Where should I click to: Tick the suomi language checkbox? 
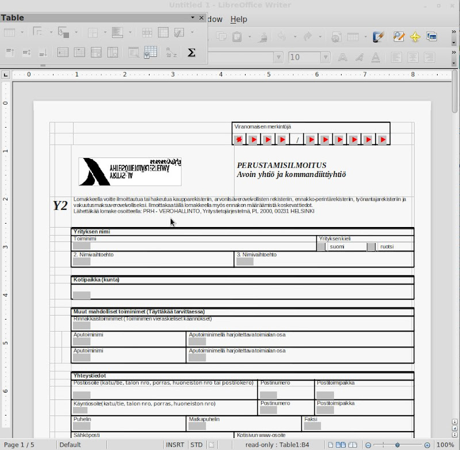click(321, 247)
